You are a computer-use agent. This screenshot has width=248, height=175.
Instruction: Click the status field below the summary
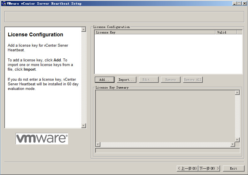click(168, 150)
